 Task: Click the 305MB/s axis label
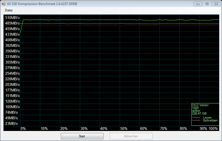click(13, 62)
